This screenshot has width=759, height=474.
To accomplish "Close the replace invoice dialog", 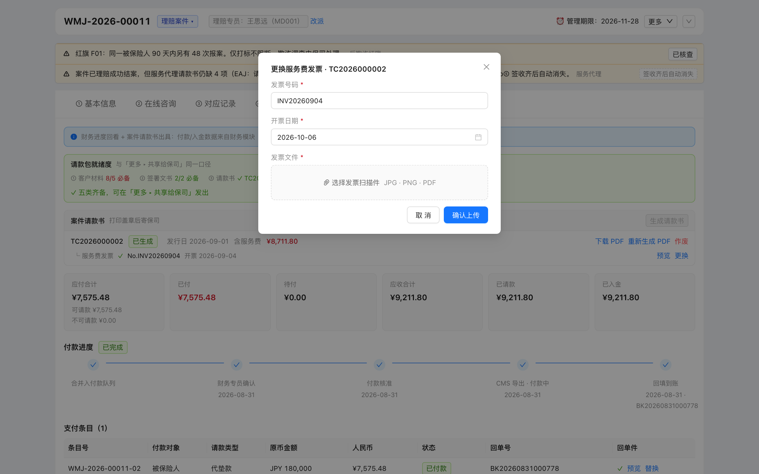I will coord(486,67).
